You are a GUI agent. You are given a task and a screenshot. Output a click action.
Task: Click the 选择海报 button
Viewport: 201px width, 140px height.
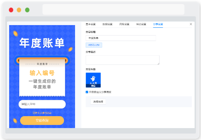98,101
